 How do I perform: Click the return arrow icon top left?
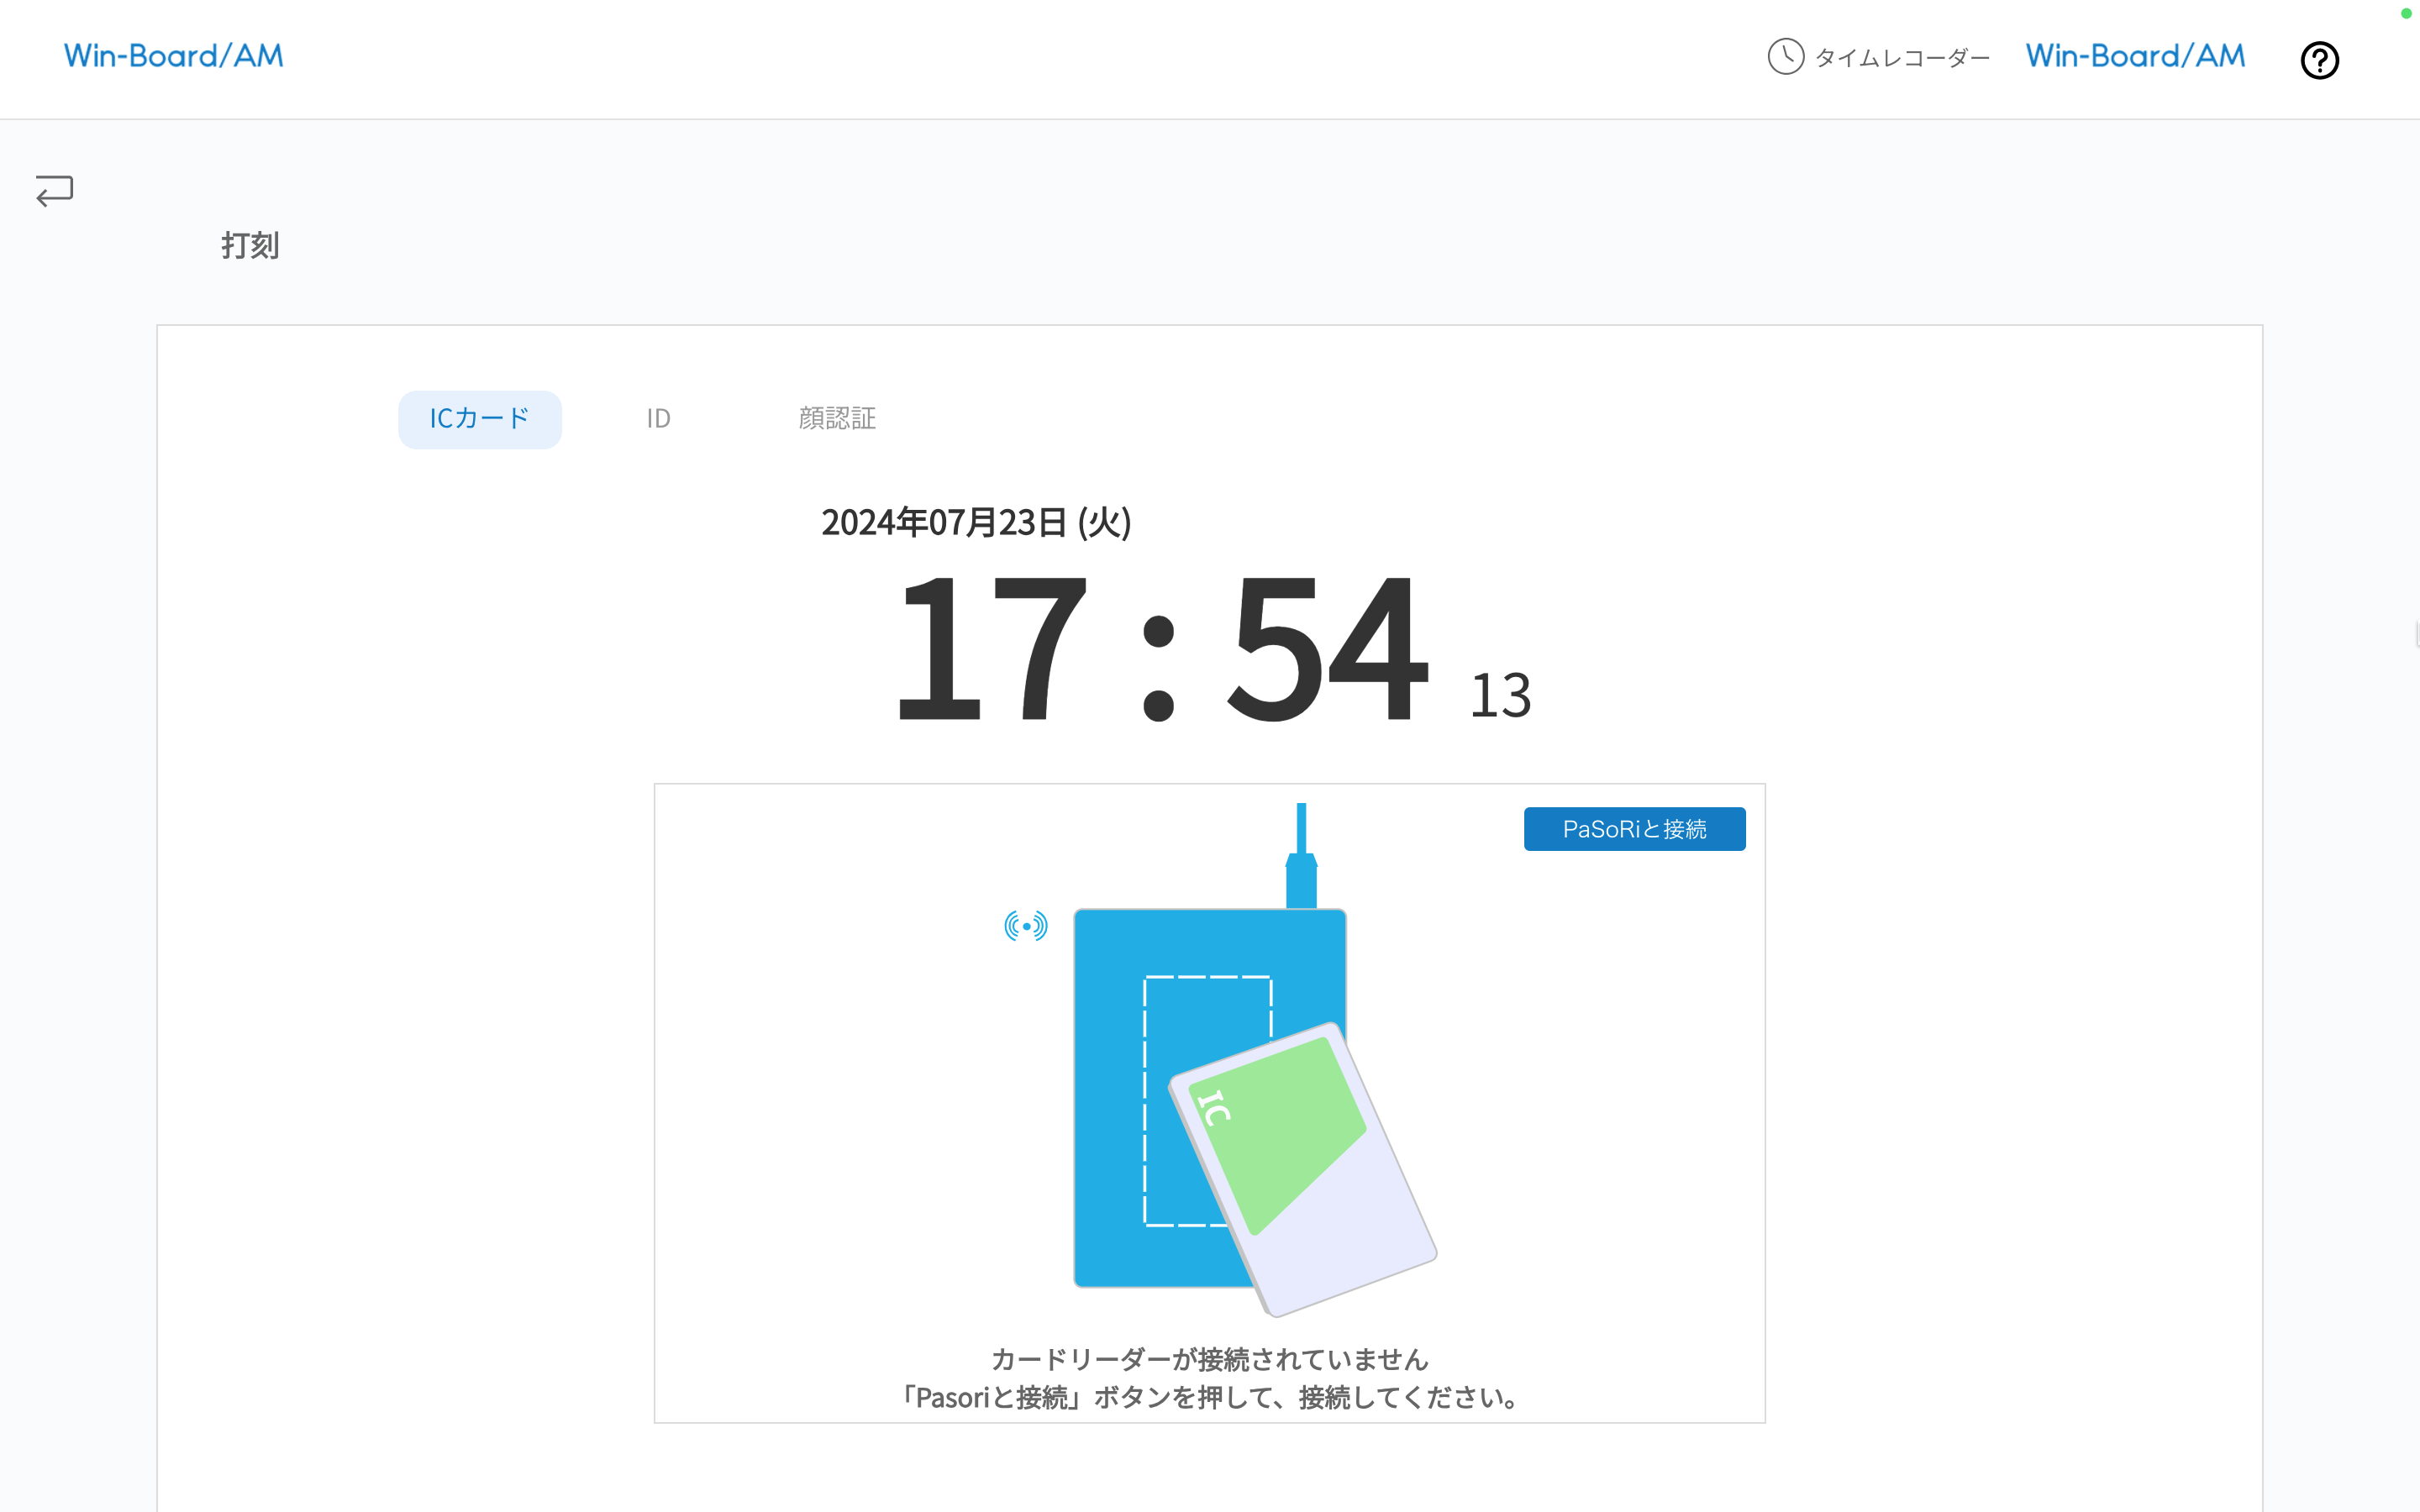[52, 191]
